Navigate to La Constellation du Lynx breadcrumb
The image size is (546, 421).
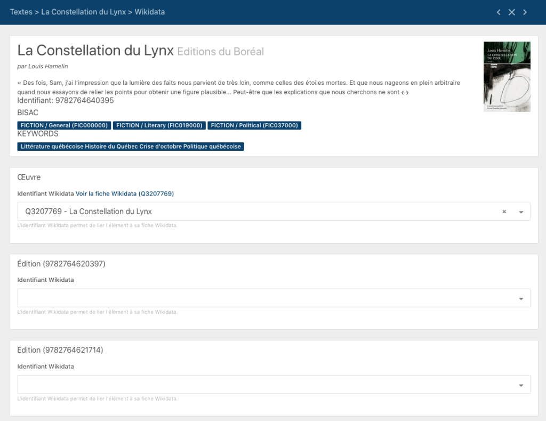[x=84, y=12]
